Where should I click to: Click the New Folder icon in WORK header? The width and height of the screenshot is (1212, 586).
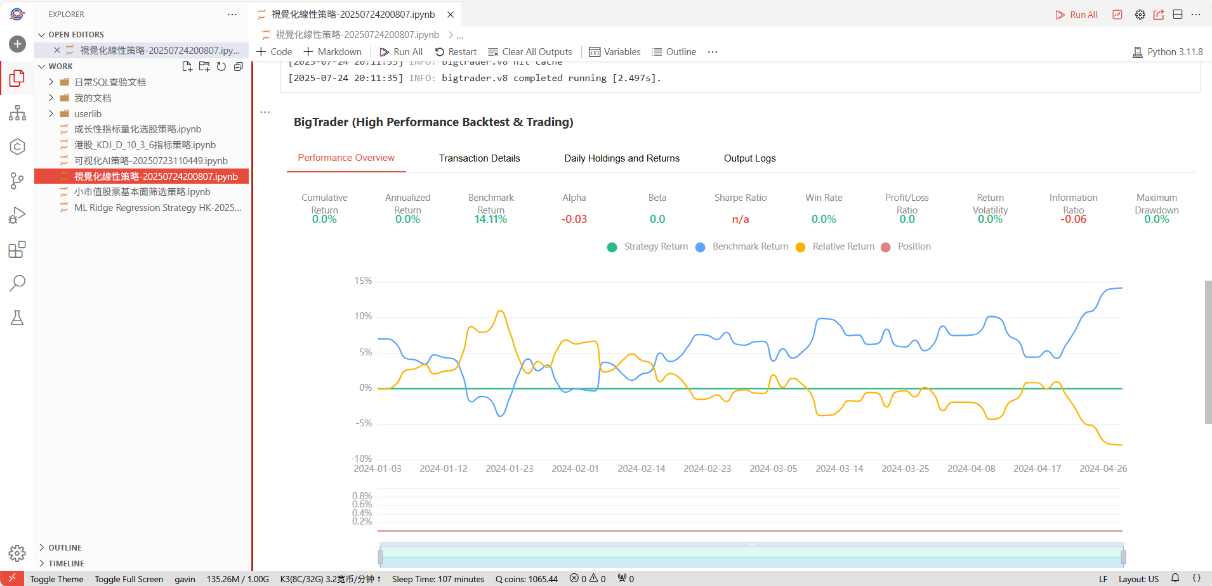204,67
